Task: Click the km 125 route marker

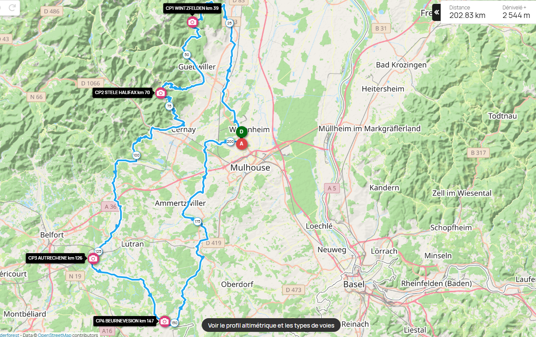Action: pos(98,251)
